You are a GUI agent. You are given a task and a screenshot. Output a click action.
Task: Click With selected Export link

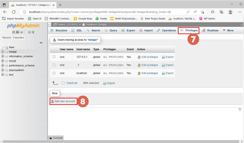[109, 83]
